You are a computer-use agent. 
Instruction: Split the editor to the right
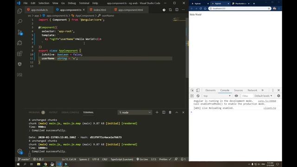point(177,10)
